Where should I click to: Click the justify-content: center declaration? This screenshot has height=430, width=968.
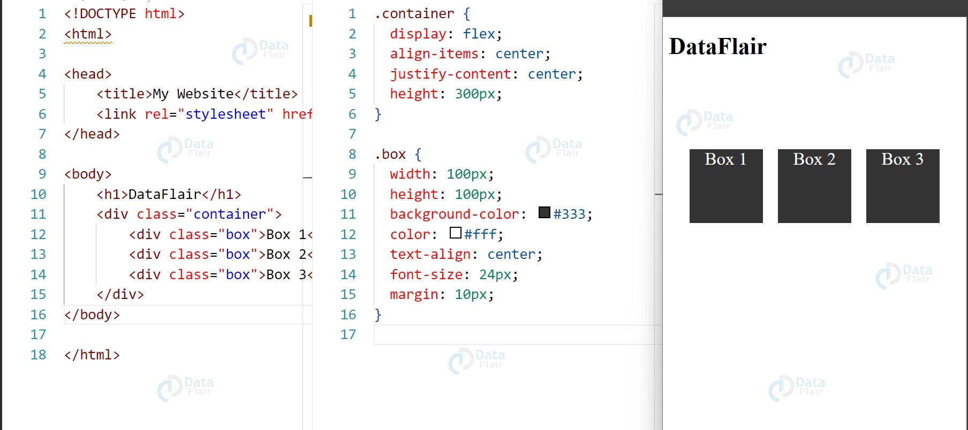(486, 74)
